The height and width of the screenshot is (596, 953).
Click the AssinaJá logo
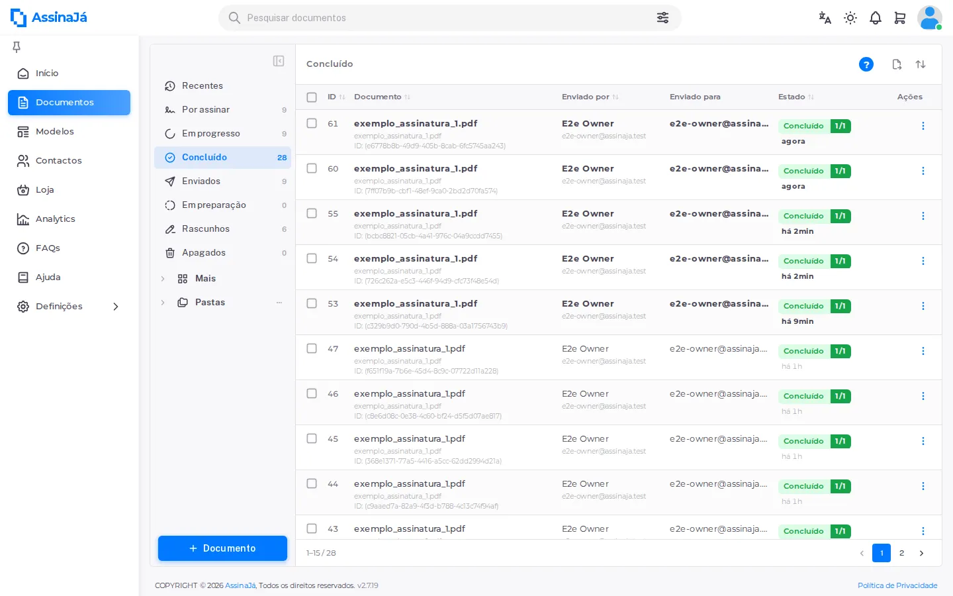[x=49, y=17]
